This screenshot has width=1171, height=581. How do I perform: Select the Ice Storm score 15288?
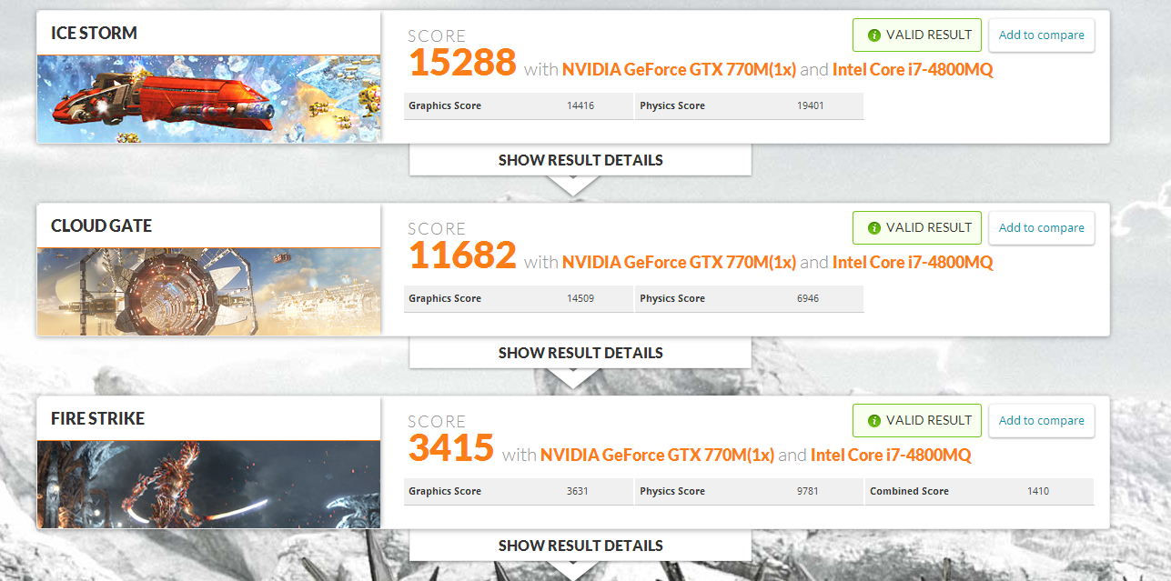point(462,63)
